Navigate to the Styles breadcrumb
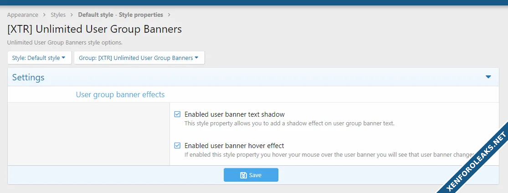508x193 pixels. tap(58, 15)
